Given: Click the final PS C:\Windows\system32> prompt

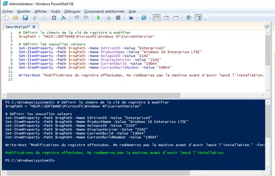Looking at the screenshot, I should 30,161.
